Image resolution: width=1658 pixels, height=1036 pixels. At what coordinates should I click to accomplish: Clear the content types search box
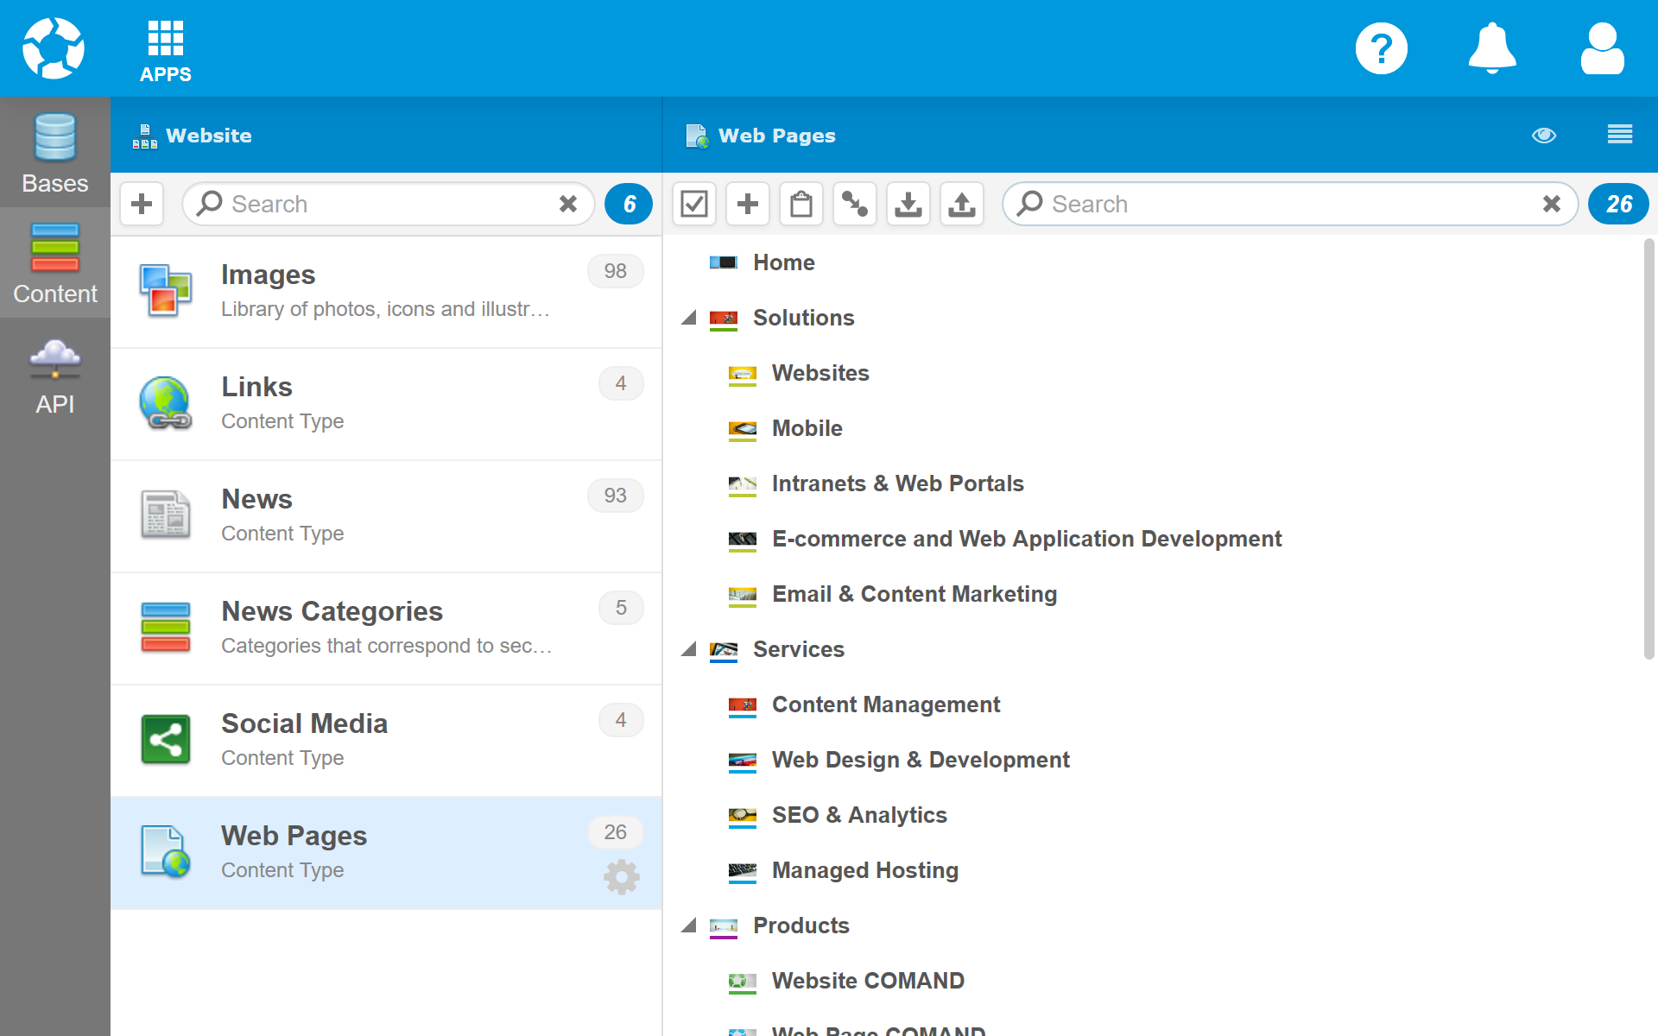coord(568,204)
